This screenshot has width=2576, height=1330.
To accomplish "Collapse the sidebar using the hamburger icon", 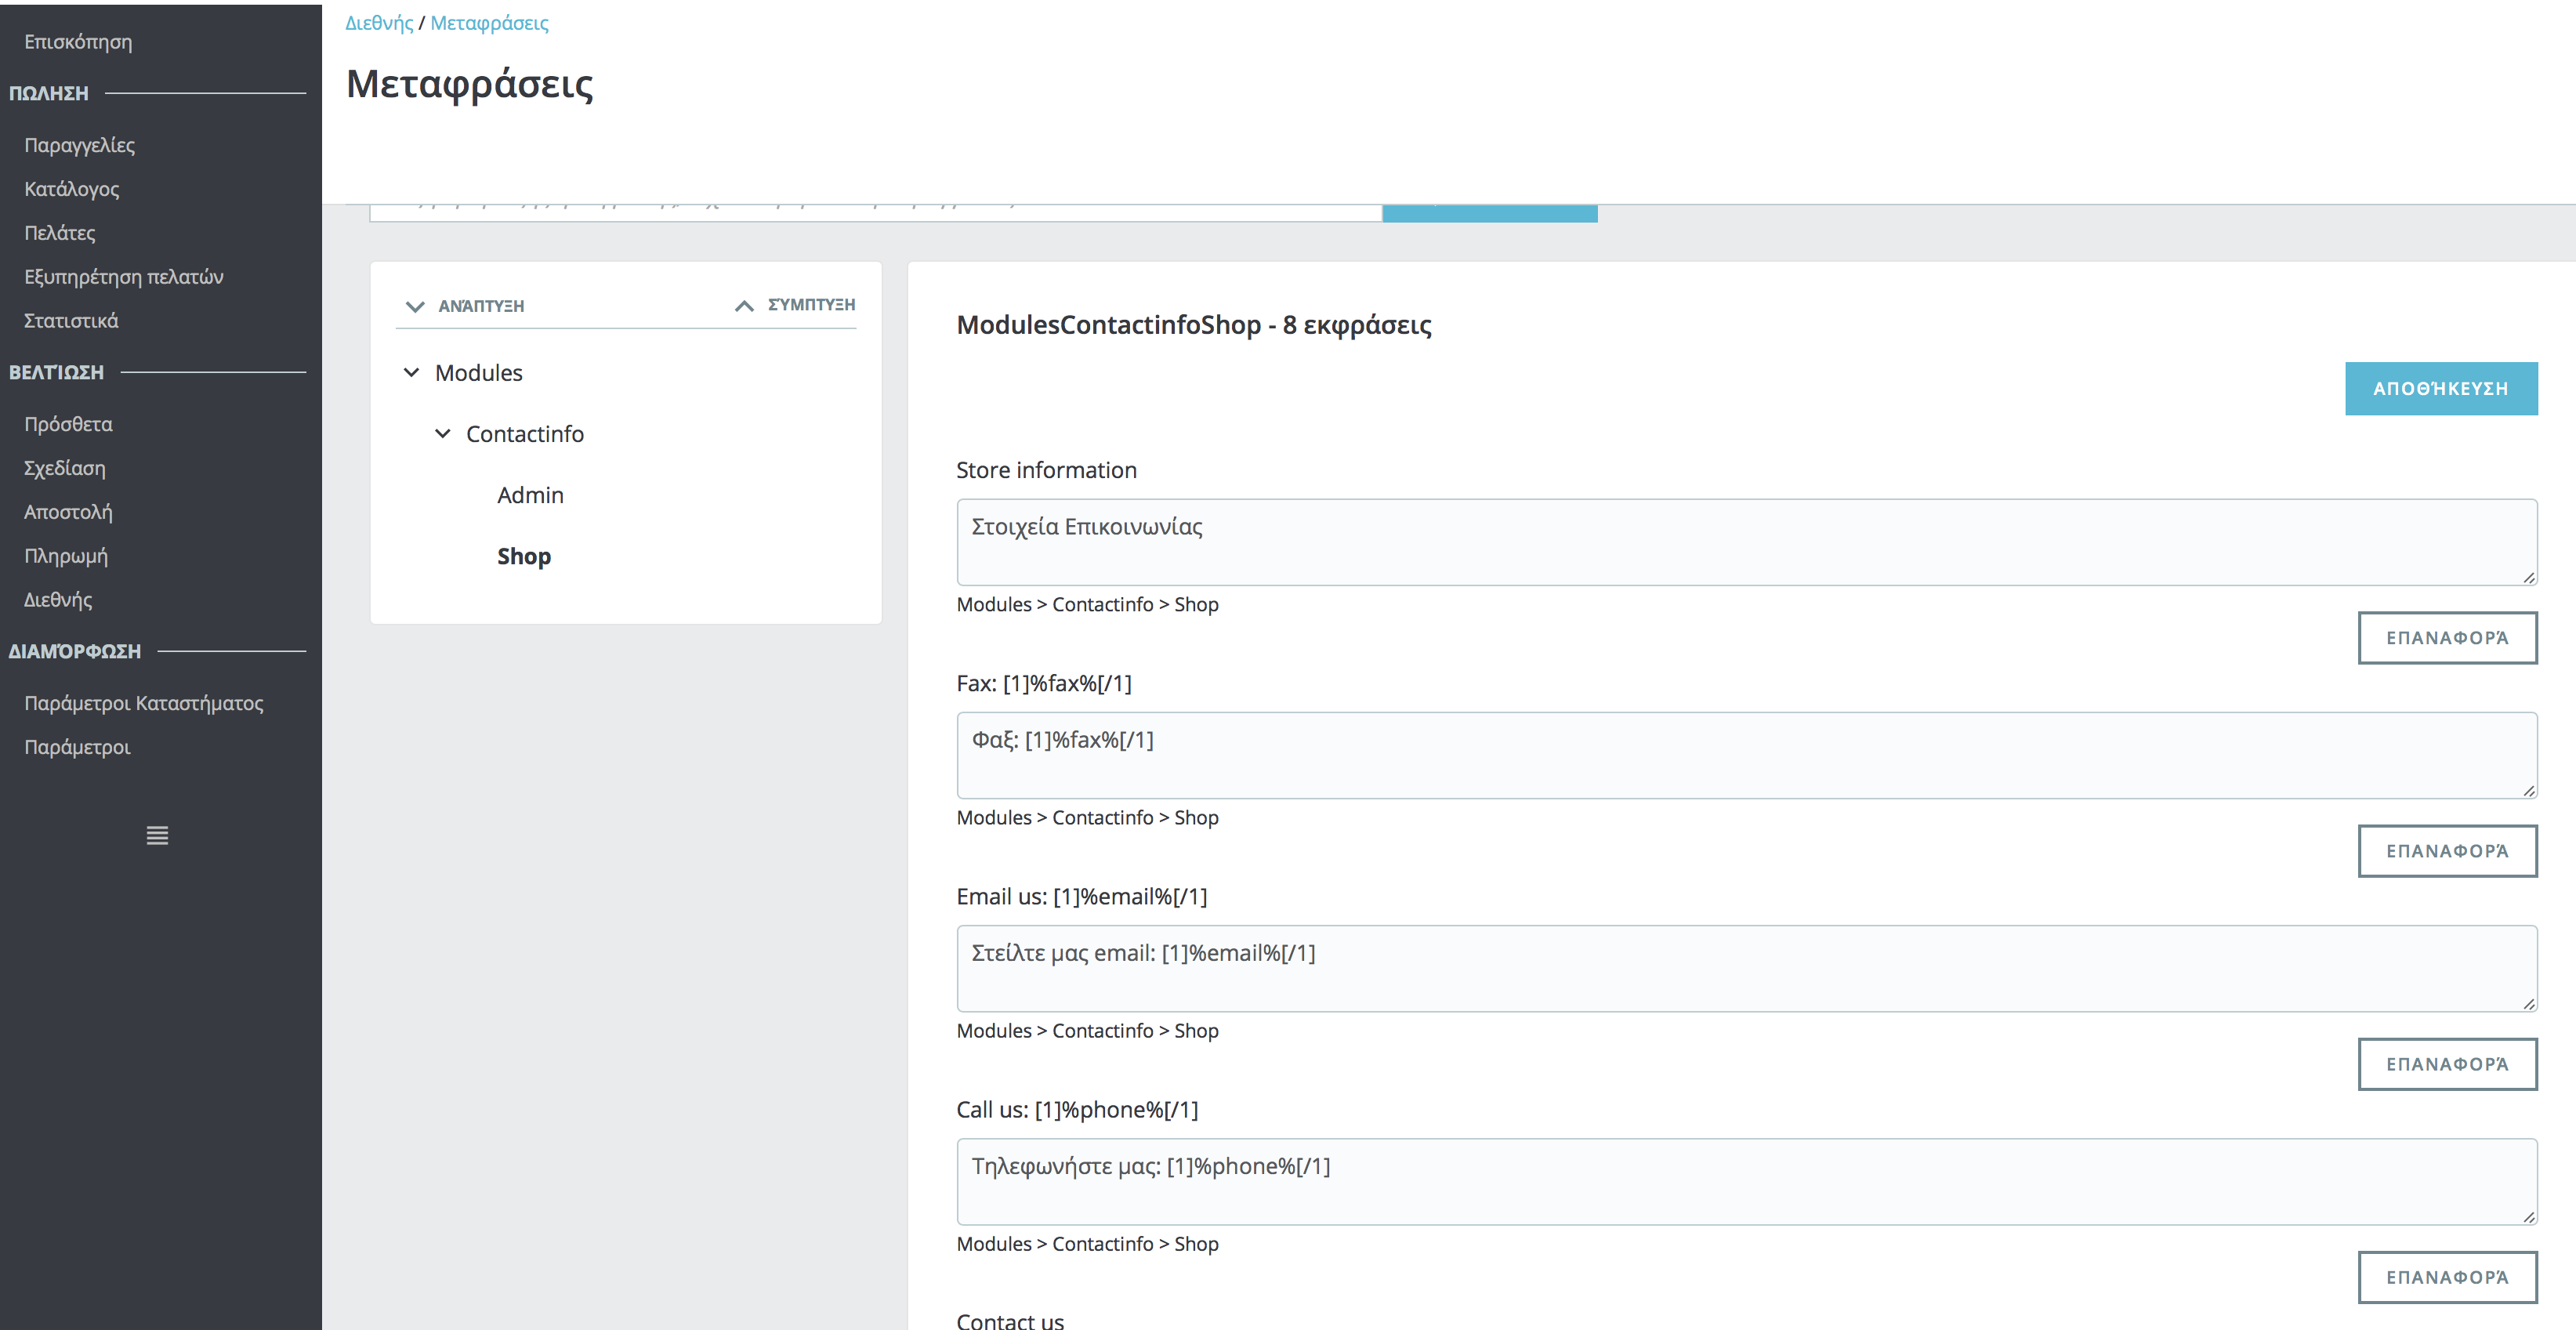I will [157, 835].
